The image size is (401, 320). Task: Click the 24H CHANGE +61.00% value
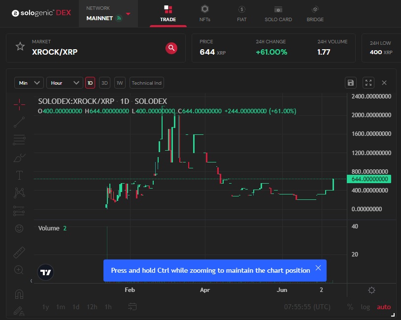tap(271, 52)
